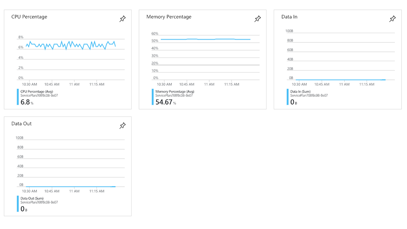Image resolution: width=407 pixels, height=229 pixels.
Task: Open the Memory Percentage chart title
Action: coord(169,17)
